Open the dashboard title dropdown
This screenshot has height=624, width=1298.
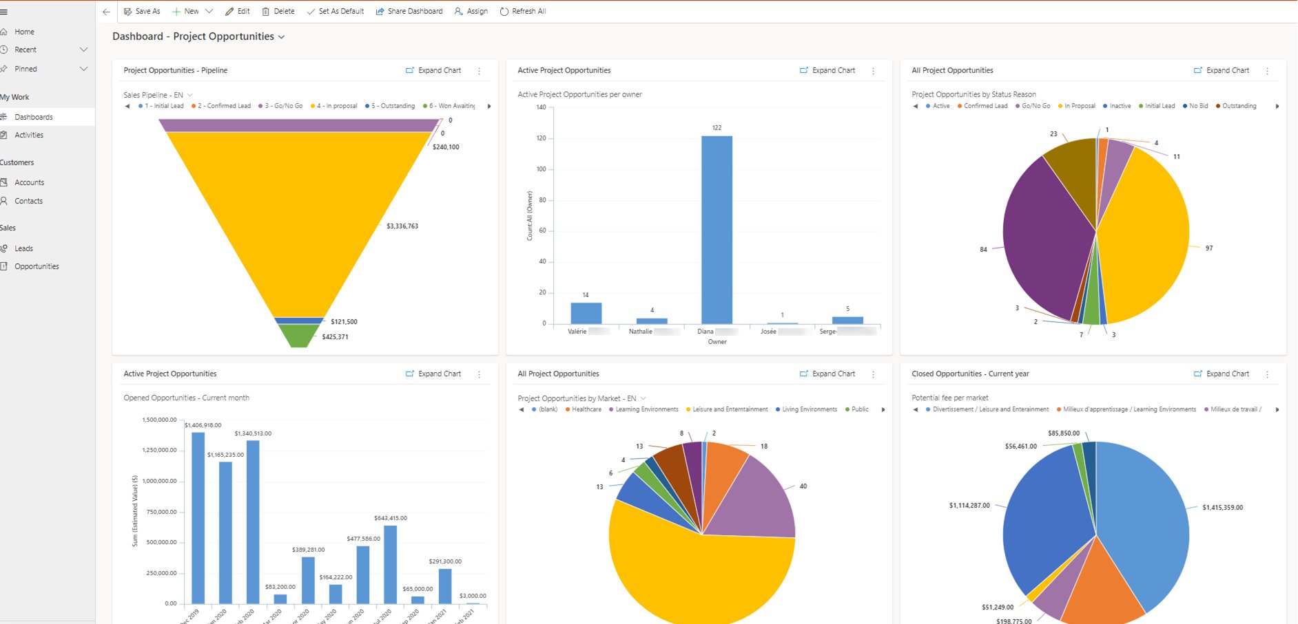tap(281, 36)
